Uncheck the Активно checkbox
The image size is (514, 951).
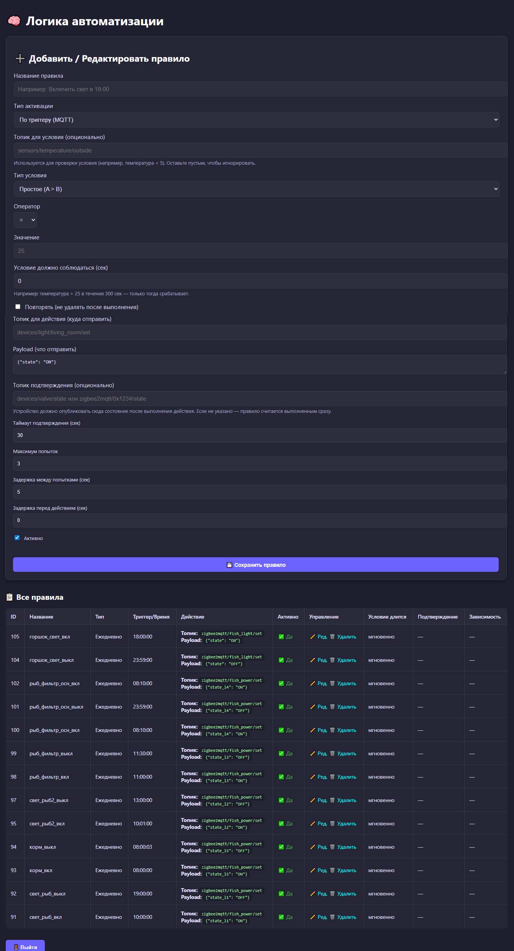(x=17, y=538)
